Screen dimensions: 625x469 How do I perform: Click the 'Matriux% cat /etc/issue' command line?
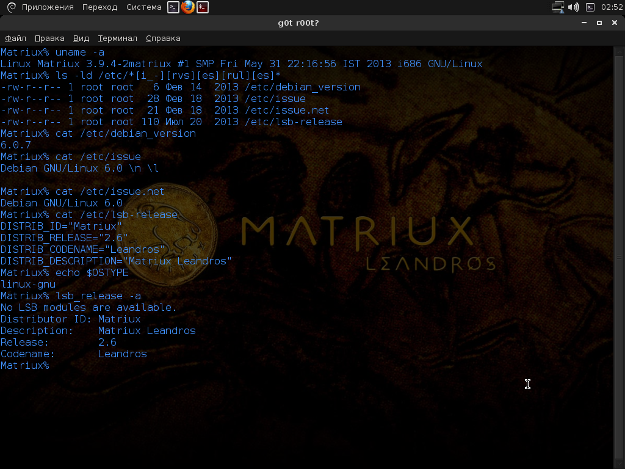[71, 156]
